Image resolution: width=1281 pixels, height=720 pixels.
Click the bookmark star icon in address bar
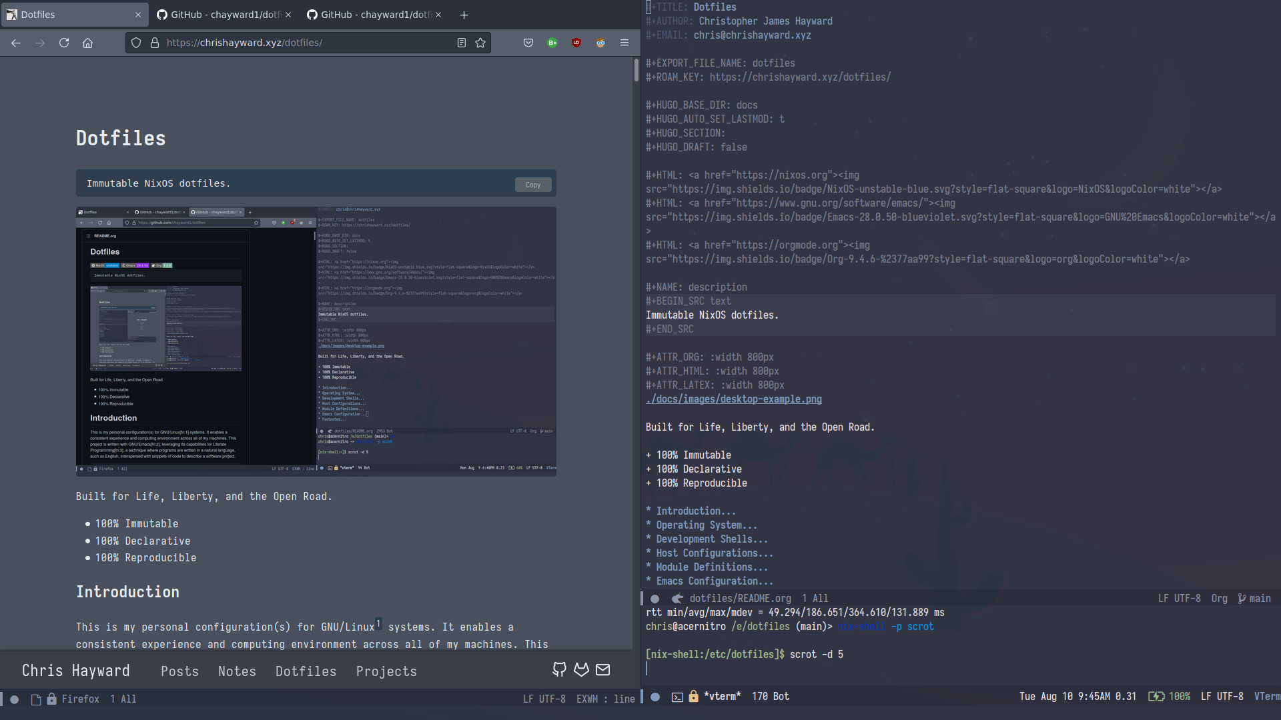point(480,42)
